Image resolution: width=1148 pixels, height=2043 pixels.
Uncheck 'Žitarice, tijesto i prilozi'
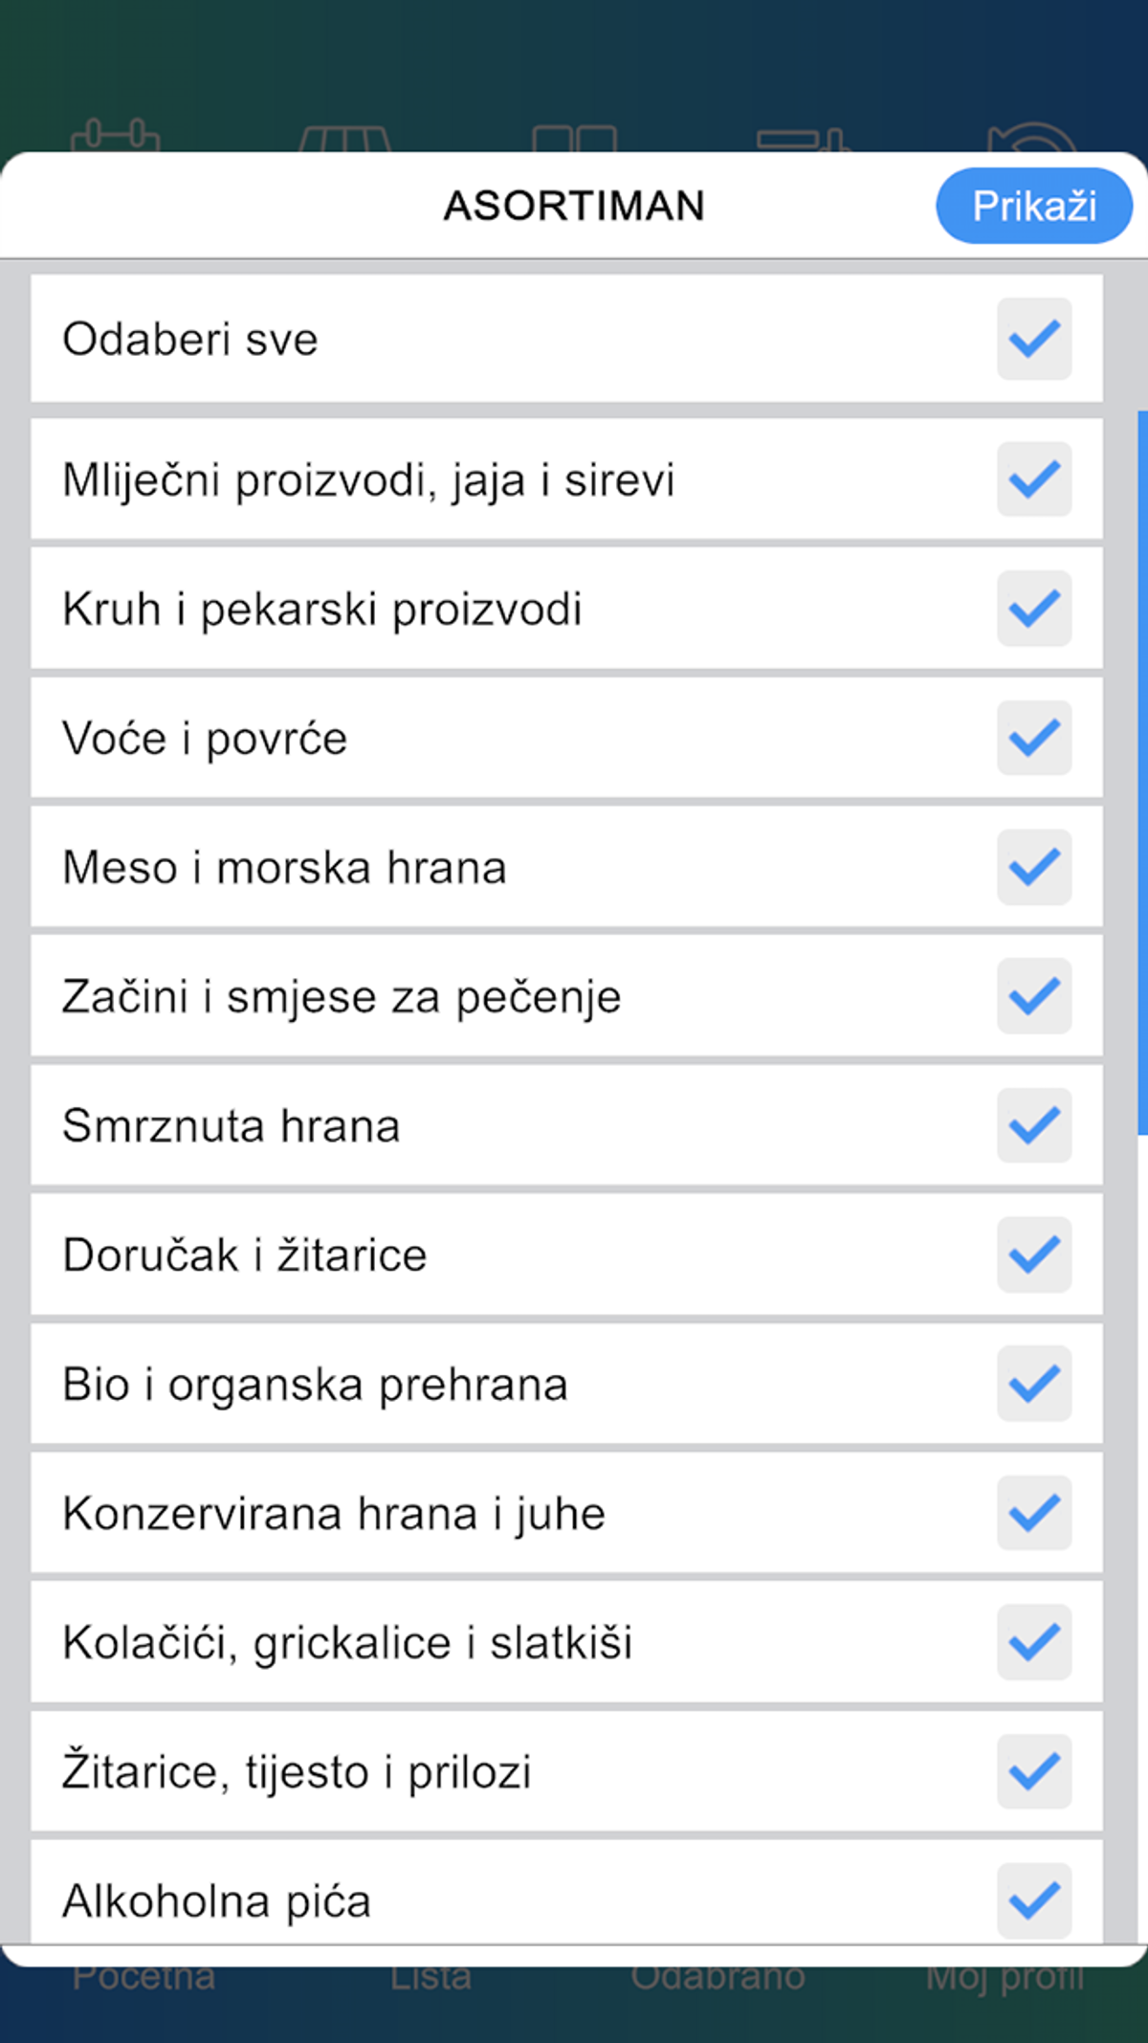1034,1773
